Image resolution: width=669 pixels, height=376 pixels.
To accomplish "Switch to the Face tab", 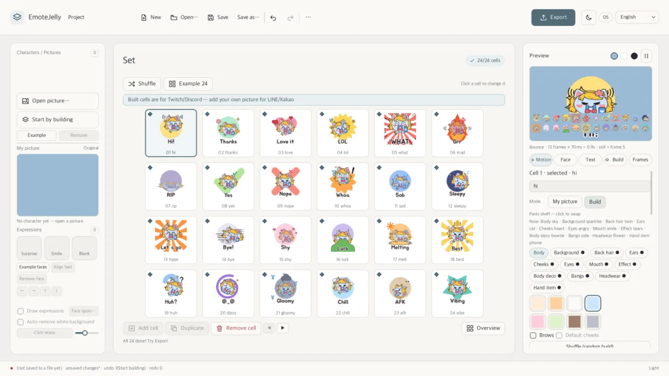I will [x=566, y=160].
